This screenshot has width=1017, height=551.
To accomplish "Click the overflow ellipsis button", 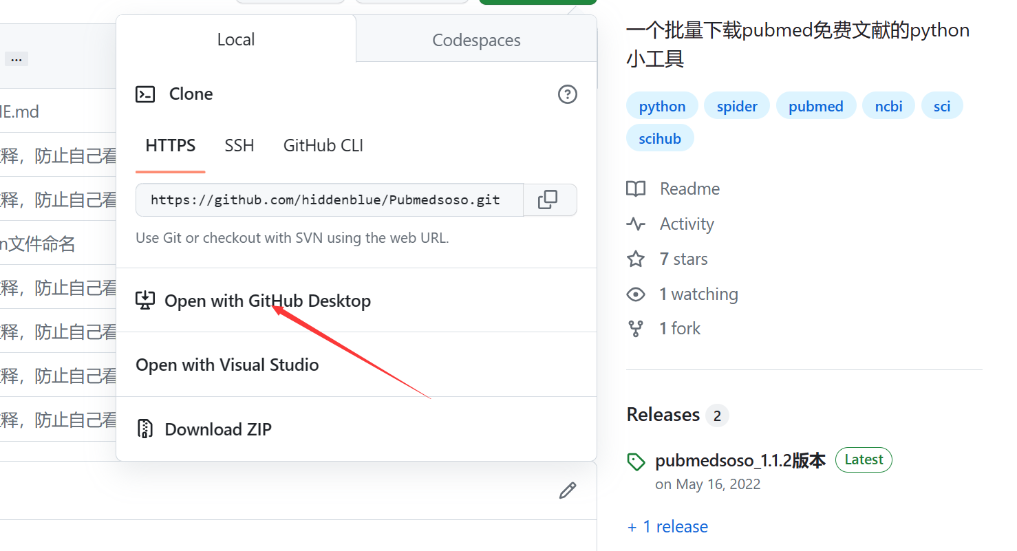I will pos(16,58).
